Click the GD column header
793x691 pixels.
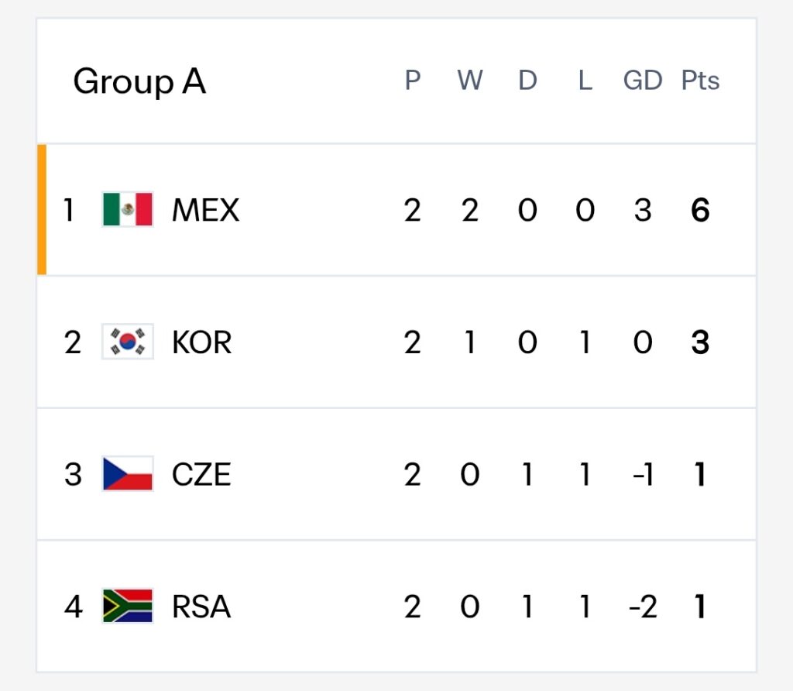point(642,80)
